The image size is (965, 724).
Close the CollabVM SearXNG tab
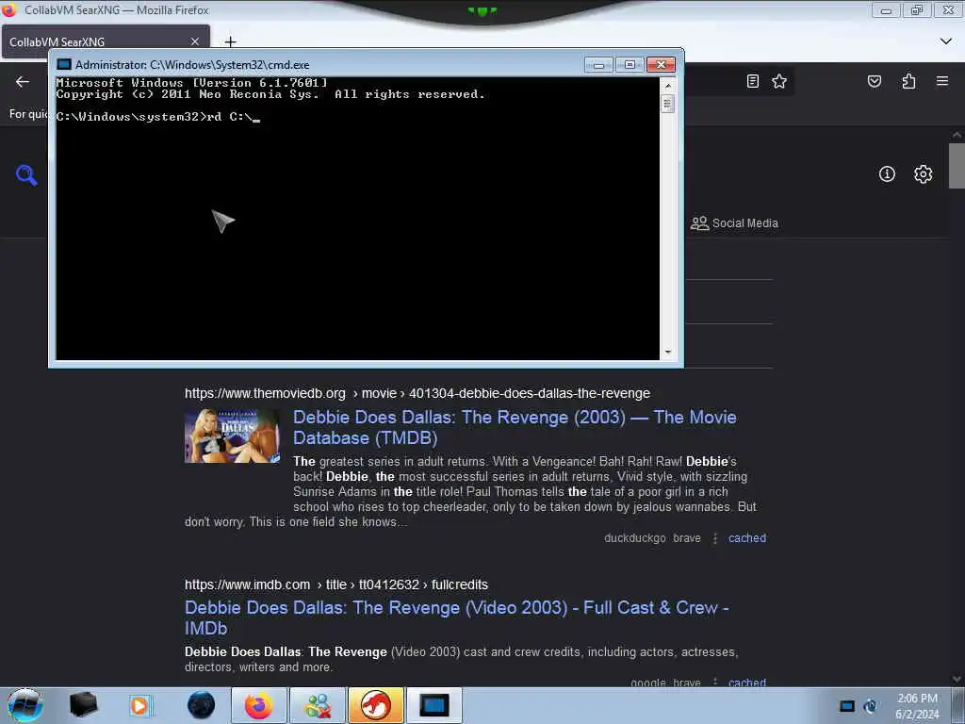click(x=194, y=41)
